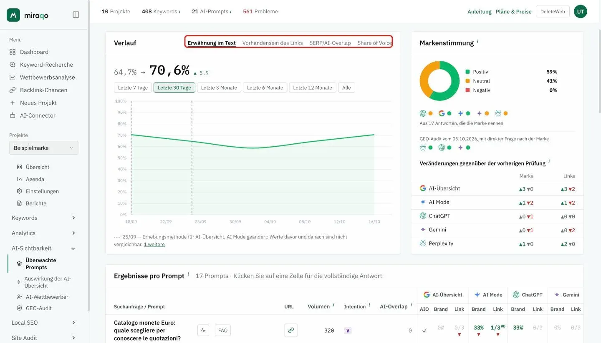Click the AI Mode row sparkle icon
The height and width of the screenshot is (343, 601).
pos(423,202)
